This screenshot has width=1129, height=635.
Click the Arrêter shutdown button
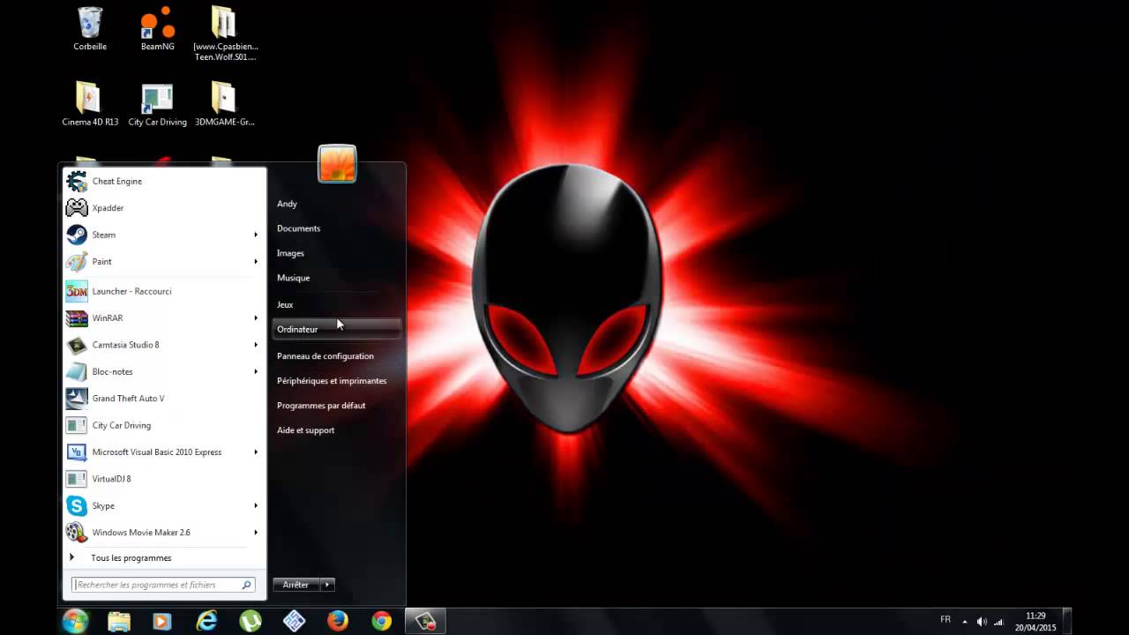[x=296, y=585]
